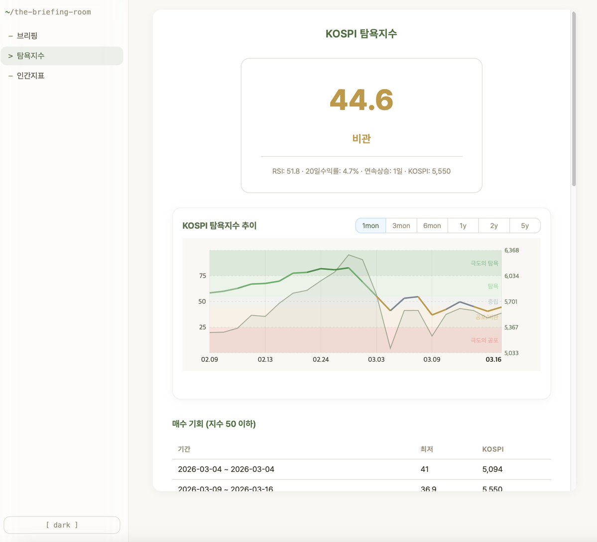Click the 극도의 탐욕 zone label

click(x=484, y=263)
